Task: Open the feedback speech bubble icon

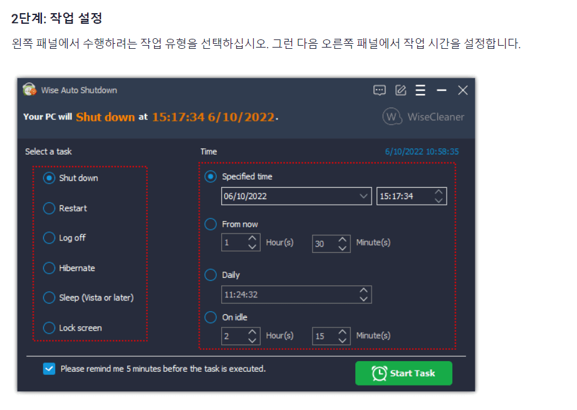Action: point(380,90)
